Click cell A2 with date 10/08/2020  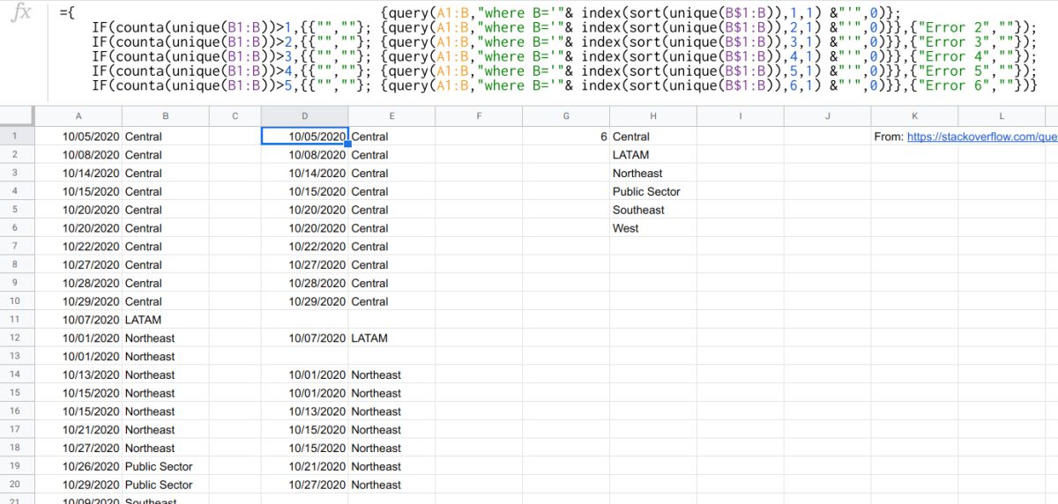(x=78, y=155)
